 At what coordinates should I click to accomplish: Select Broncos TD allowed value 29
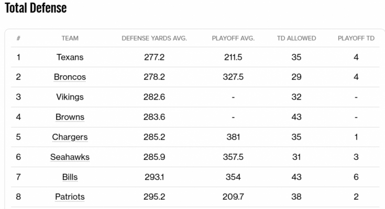[x=296, y=77]
